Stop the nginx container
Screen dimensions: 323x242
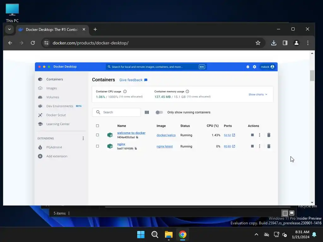[252, 146]
